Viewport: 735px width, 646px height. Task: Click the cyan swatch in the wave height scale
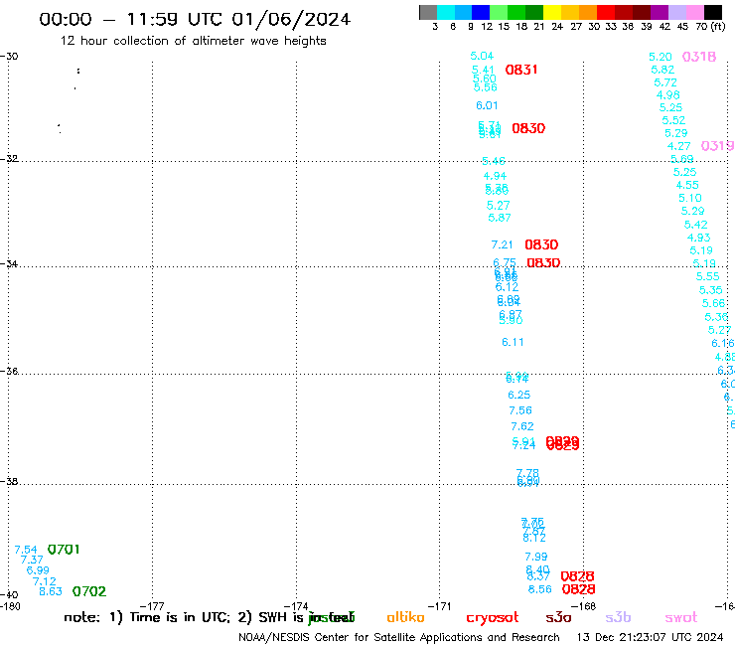[446, 12]
